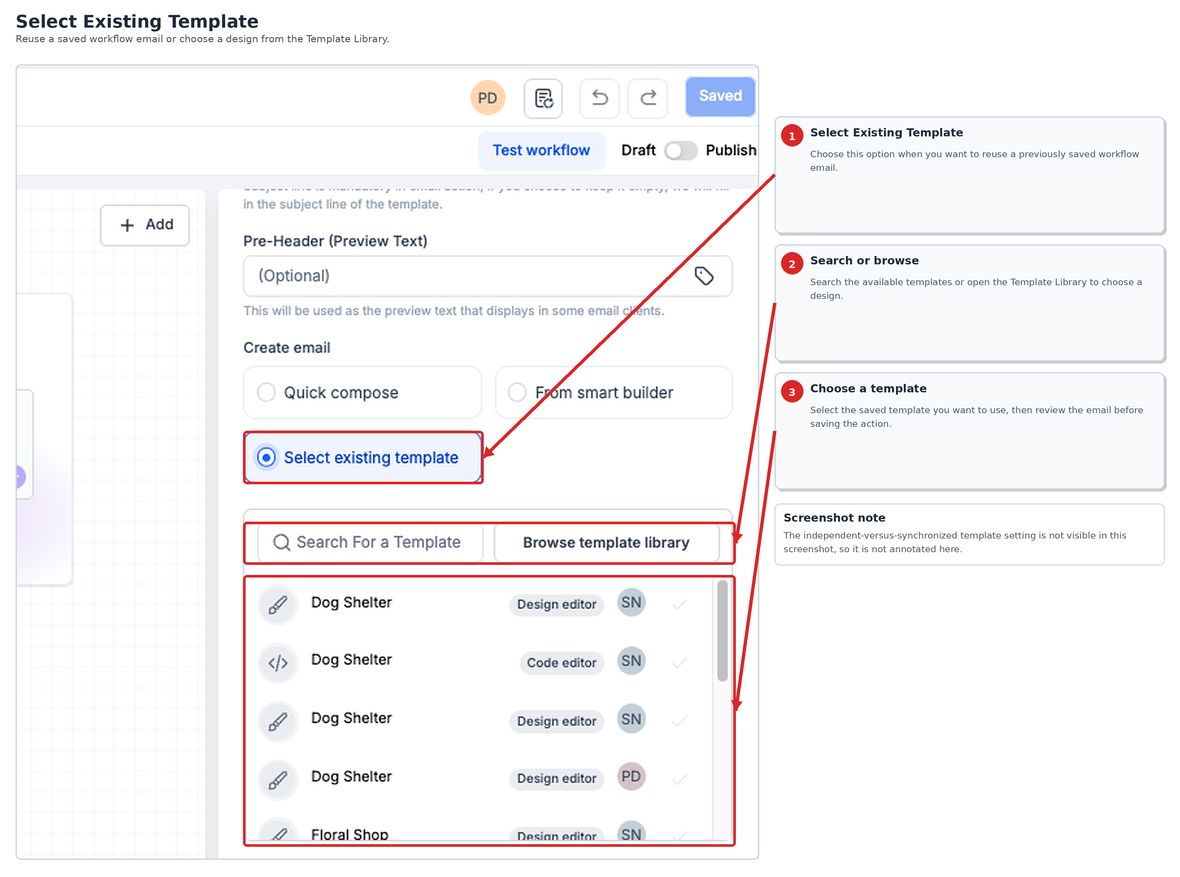Click the search magnifier icon
The image size is (1180, 877).
pyautogui.click(x=281, y=542)
